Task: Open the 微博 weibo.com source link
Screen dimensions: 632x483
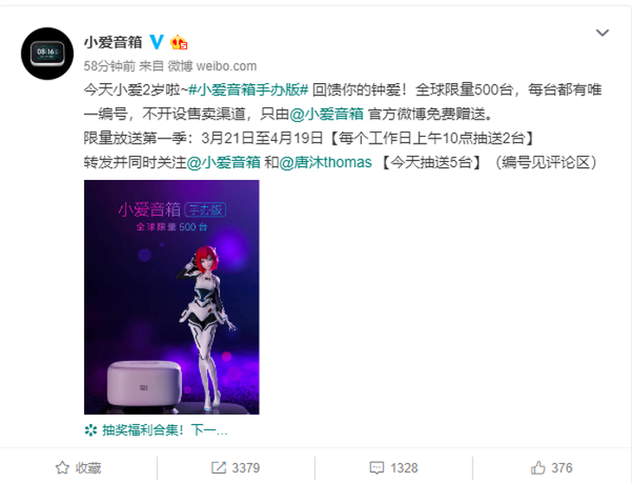Action: pyautogui.click(x=212, y=66)
